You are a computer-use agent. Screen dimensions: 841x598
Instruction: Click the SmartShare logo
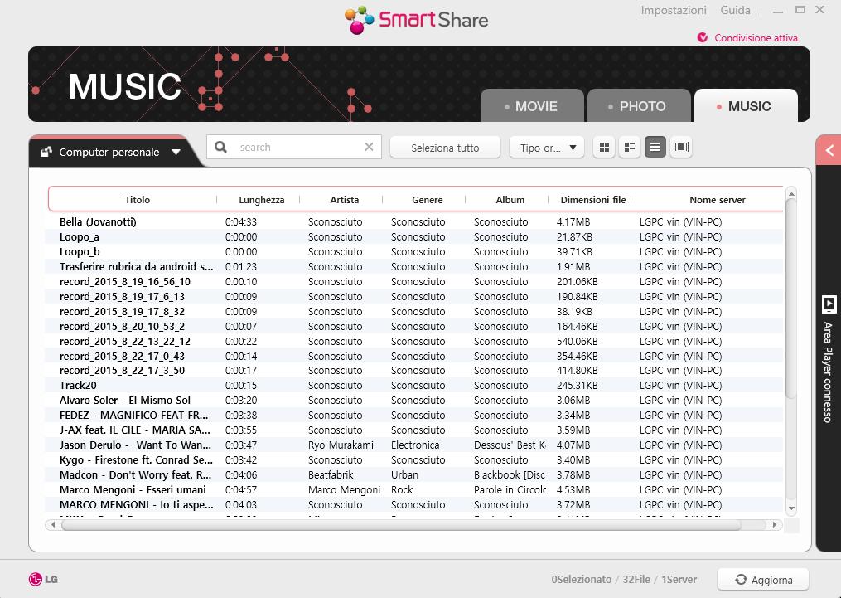pos(416,20)
